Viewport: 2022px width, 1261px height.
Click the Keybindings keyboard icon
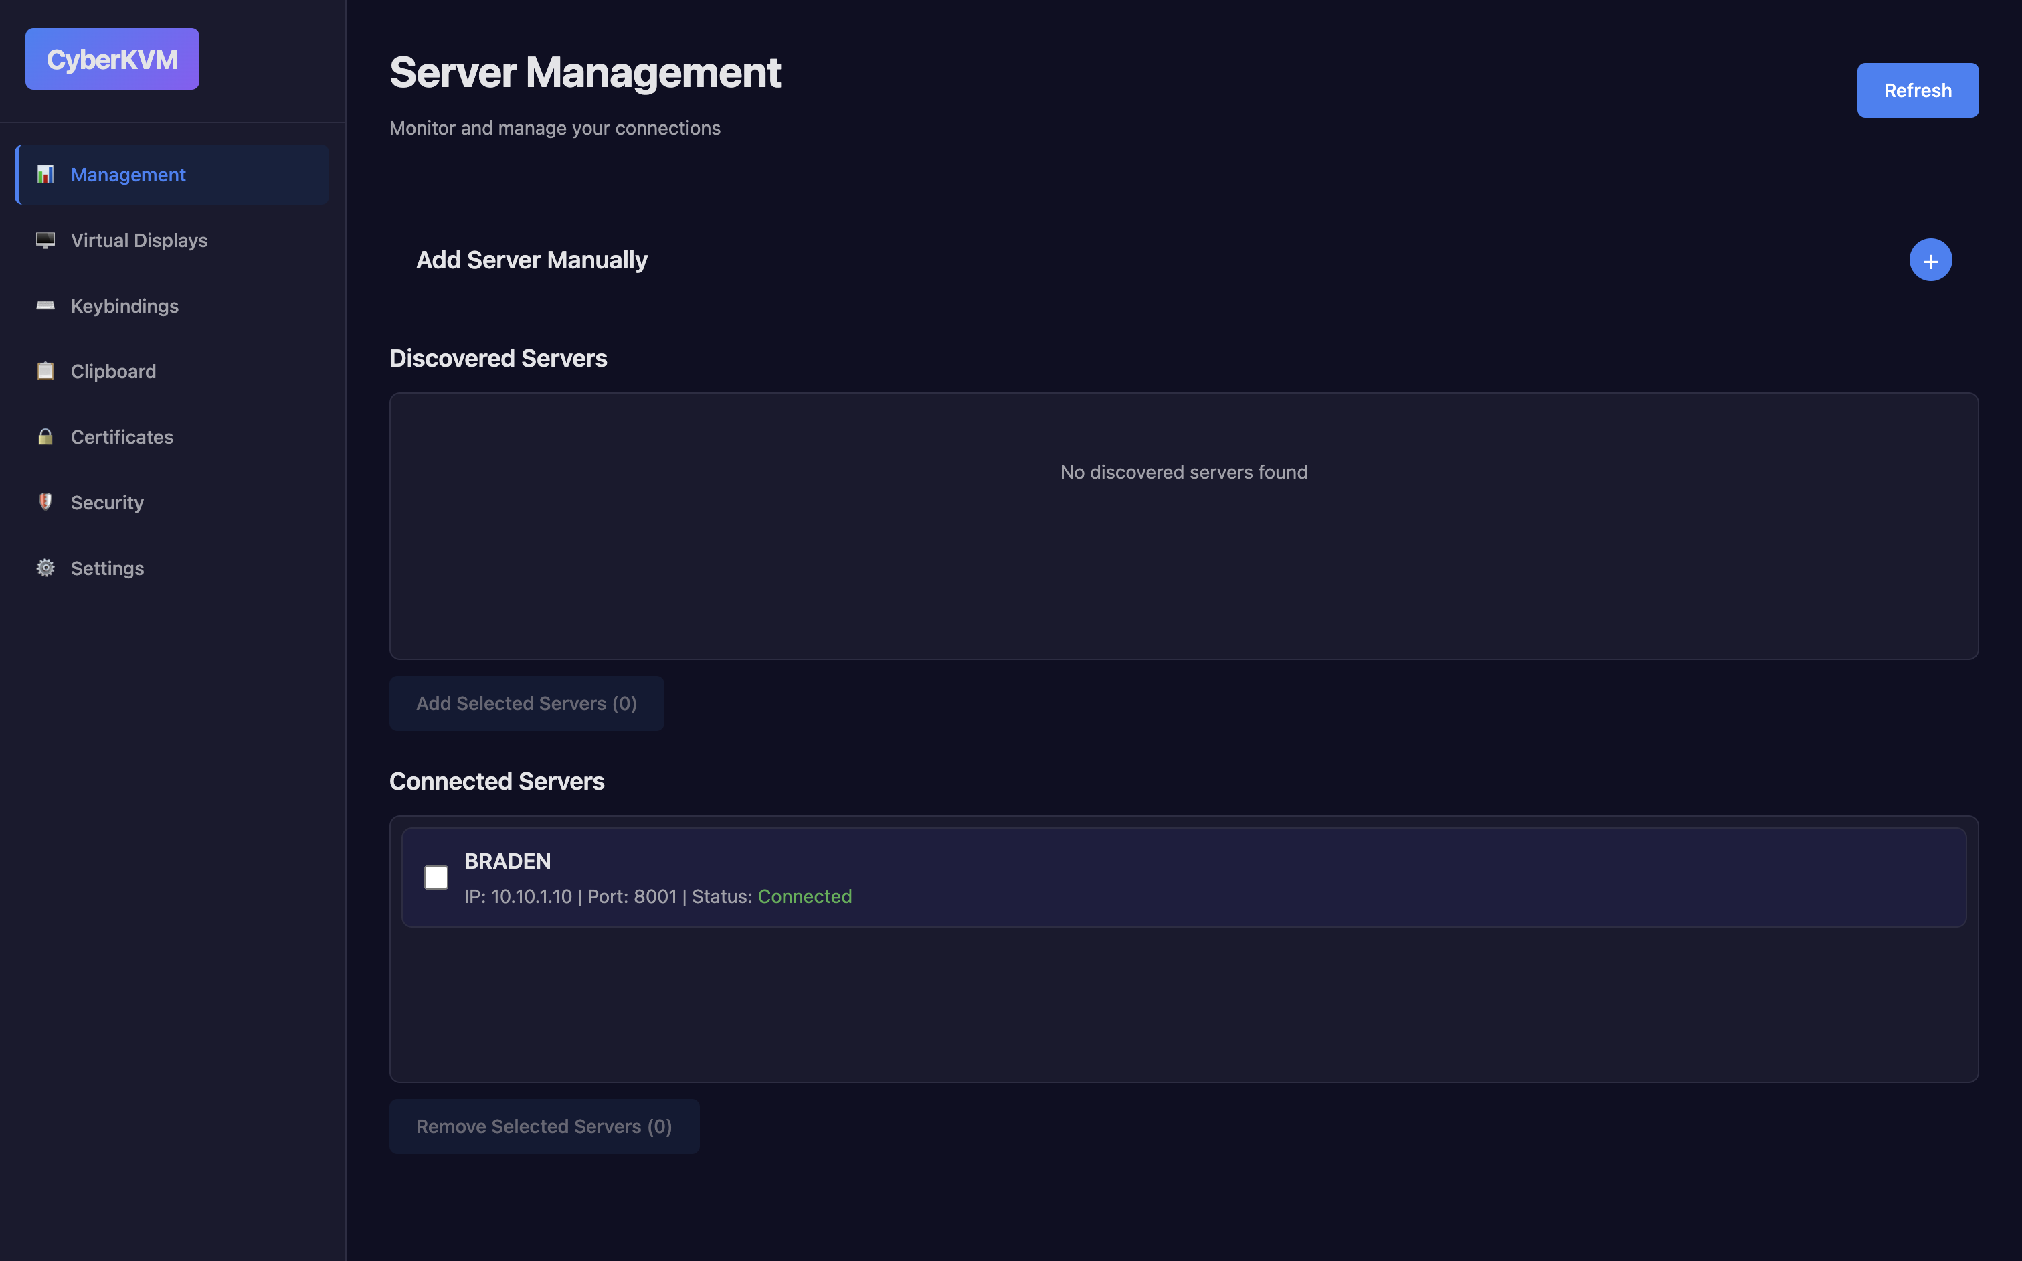click(x=46, y=305)
